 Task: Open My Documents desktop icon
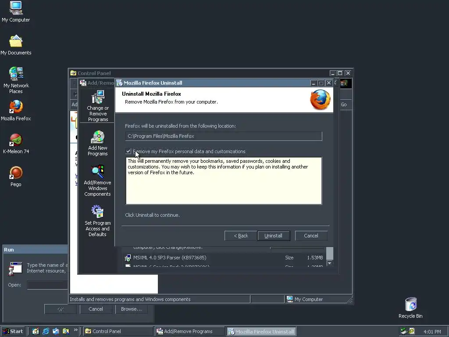pyautogui.click(x=16, y=45)
